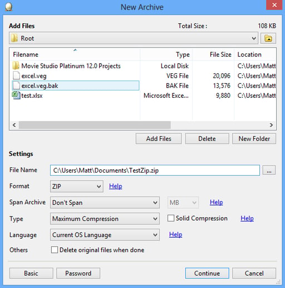The height and width of the screenshot is (288, 285).
Task: Open the file name browse ellipsis button
Action: (269, 170)
